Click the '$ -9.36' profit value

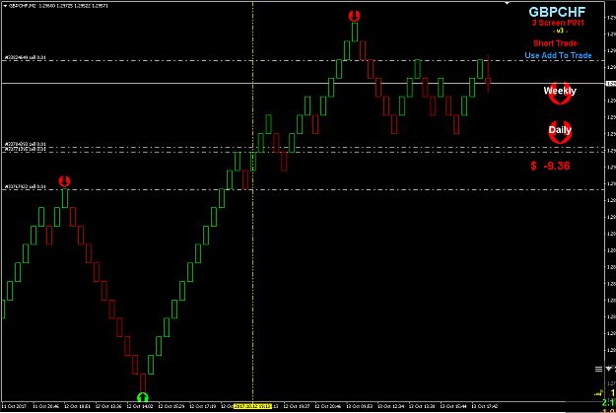pos(550,166)
